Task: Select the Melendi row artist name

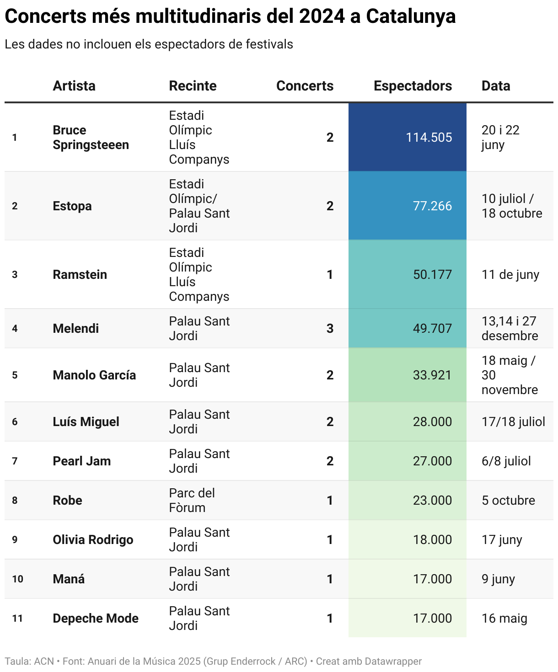Action: pyautogui.click(x=76, y=328)
